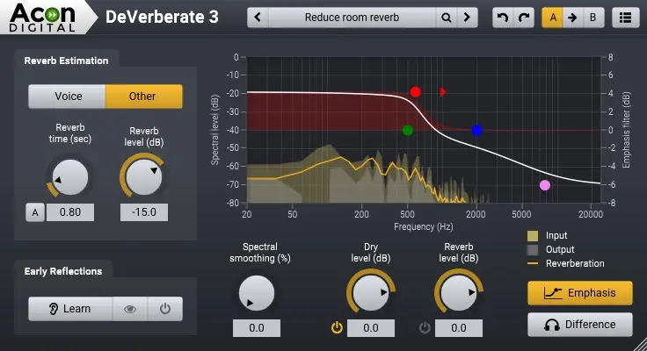Click the estimation Reverb level knob
Screen dimensions: 647x351
143,177
